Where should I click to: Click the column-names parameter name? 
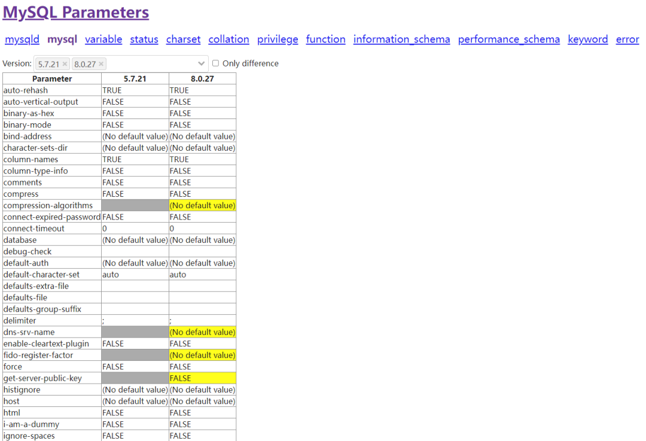pos(31,160)
